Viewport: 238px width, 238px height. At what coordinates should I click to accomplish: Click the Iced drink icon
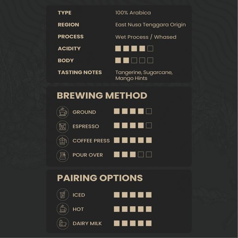(x=63, y=195)
